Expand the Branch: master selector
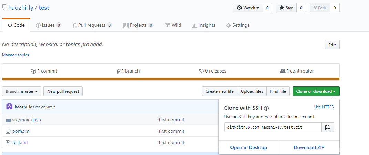 [x=22, y=91]
